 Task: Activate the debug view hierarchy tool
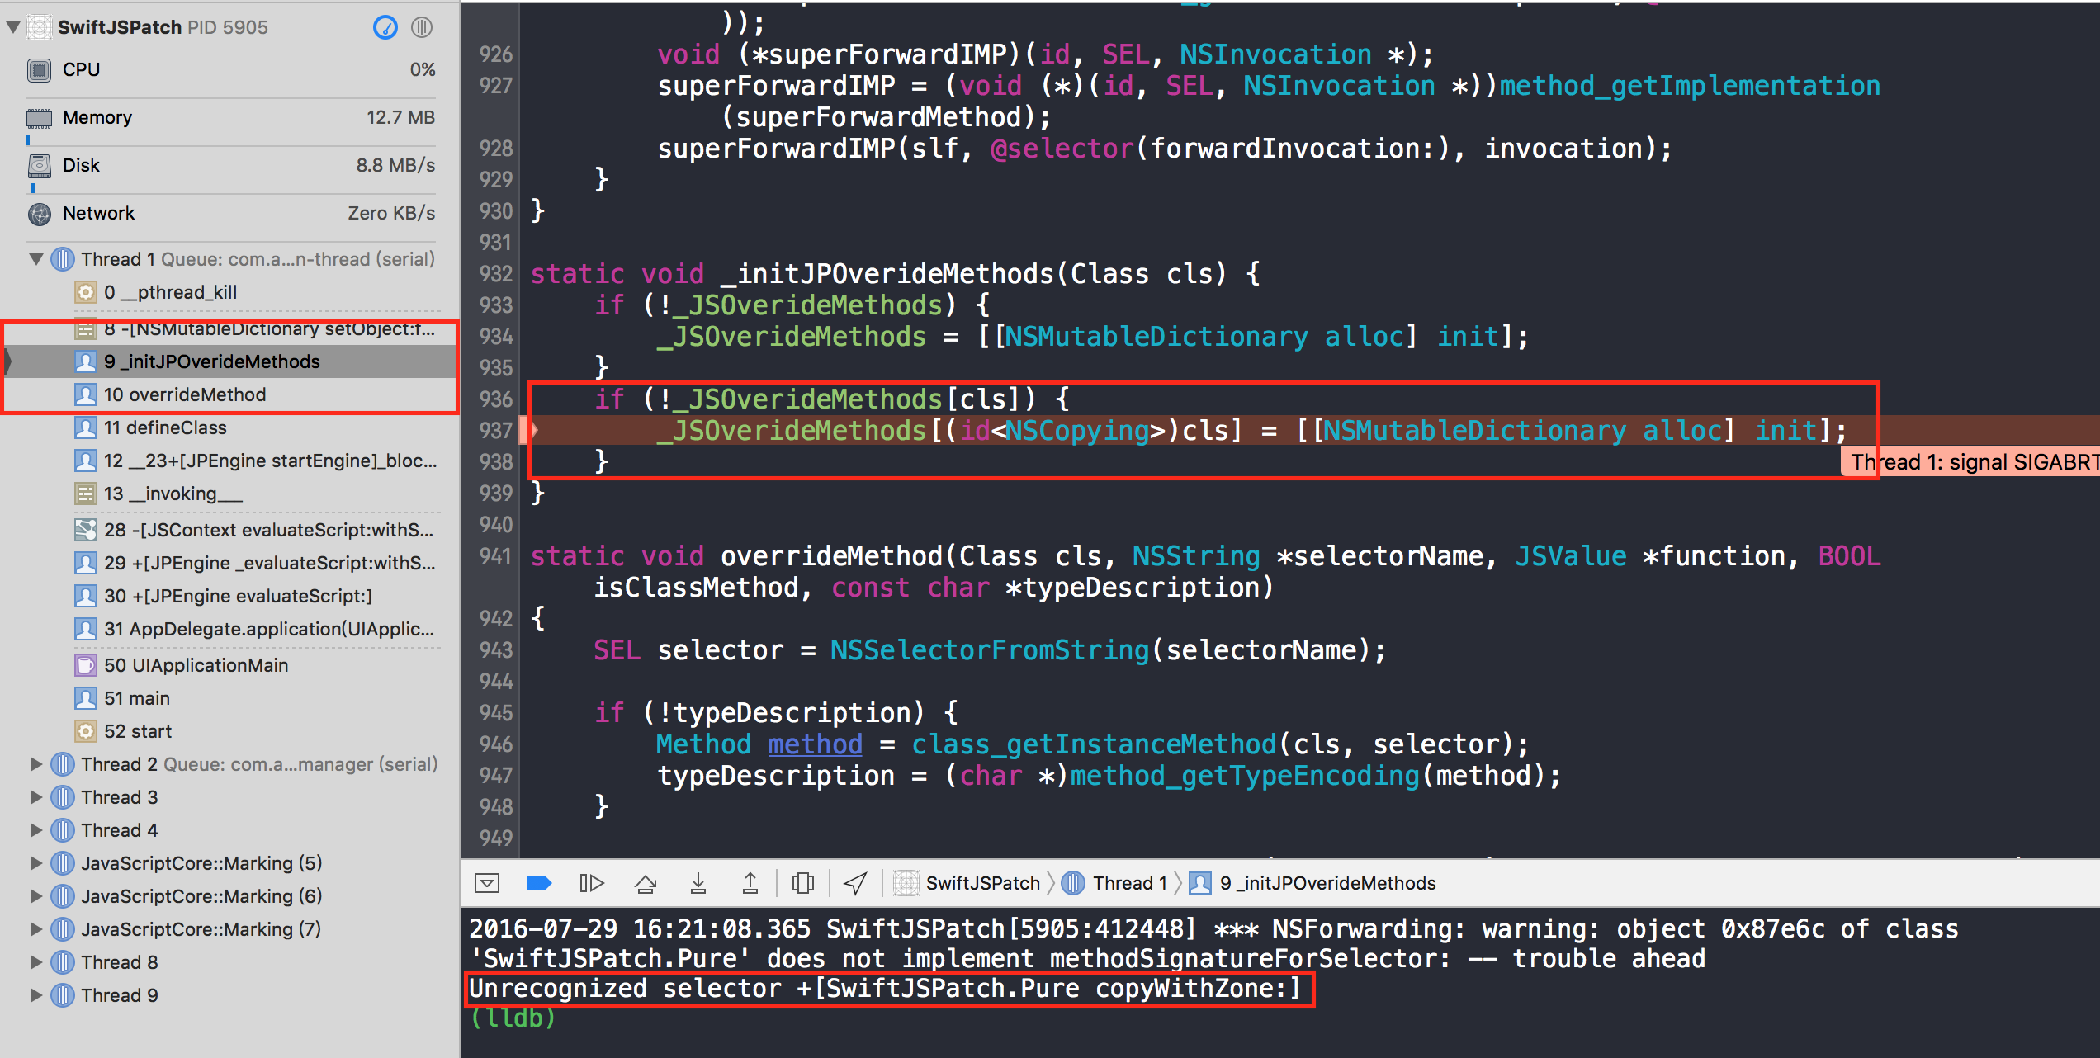pos(803,882)
